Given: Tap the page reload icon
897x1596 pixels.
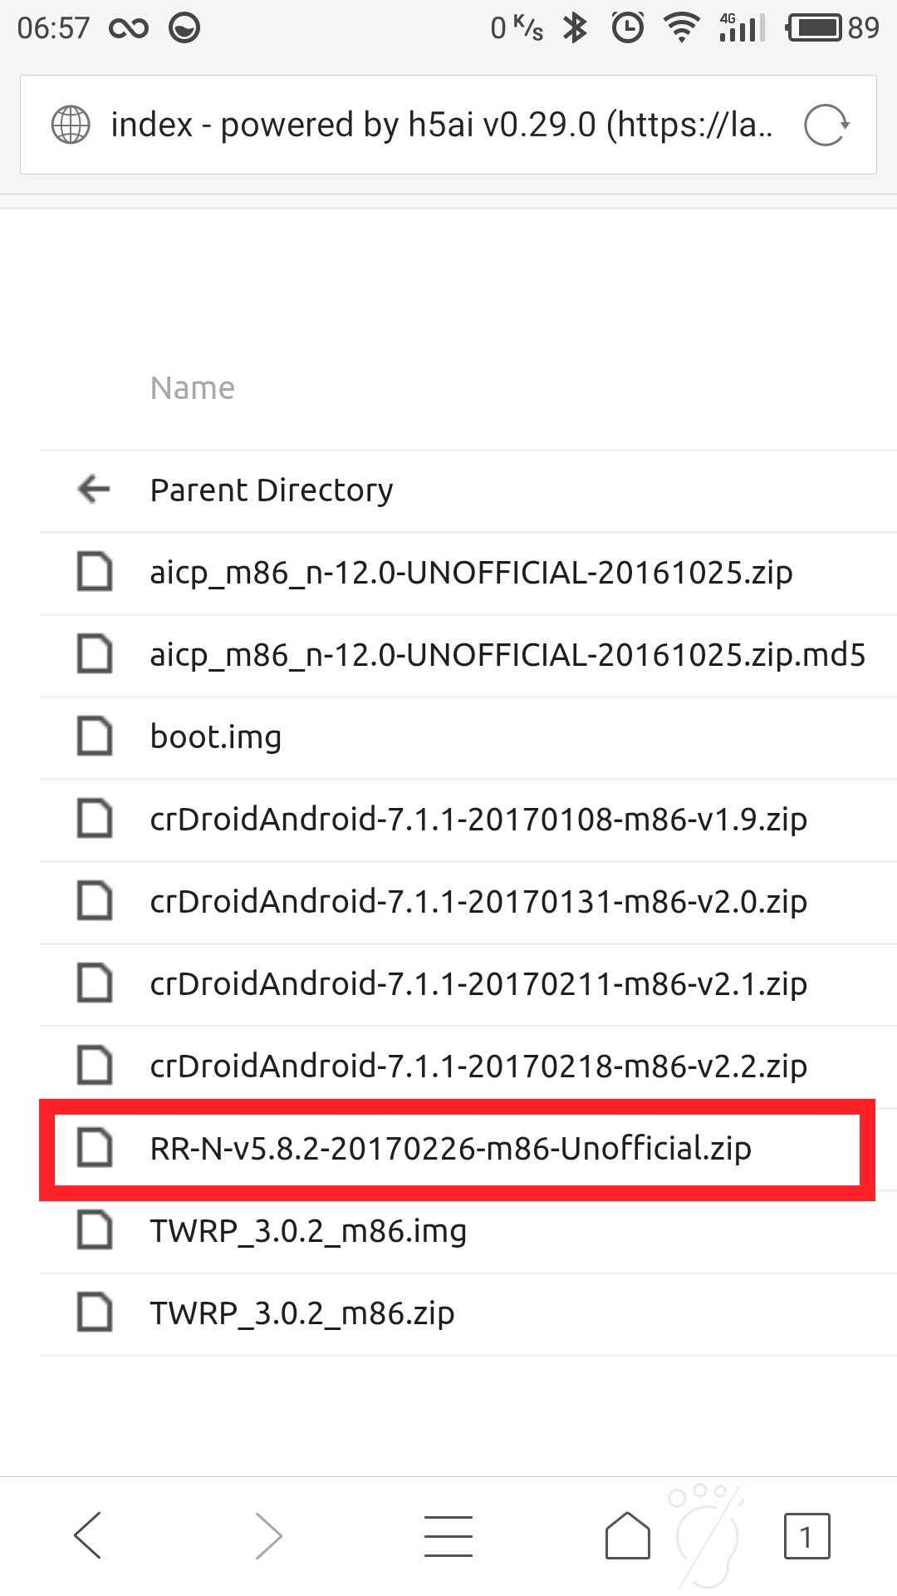Looking at the screenshot, I should click(x=826, y=126).
